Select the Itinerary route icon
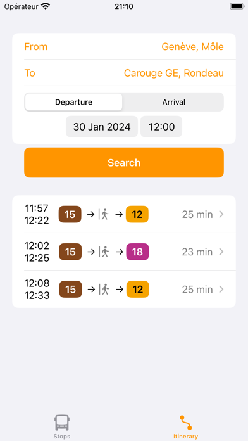This screenshot has height=441, width=248. pos(185,423)
